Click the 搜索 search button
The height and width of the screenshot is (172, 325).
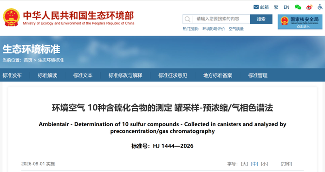click(x=261, y=19)
